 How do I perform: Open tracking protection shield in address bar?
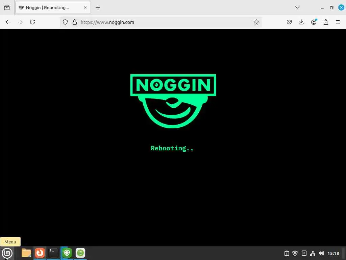(x=65, y=22)
